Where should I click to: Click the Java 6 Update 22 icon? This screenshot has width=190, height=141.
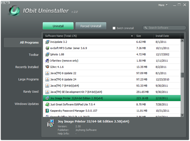tap(47, 73)
